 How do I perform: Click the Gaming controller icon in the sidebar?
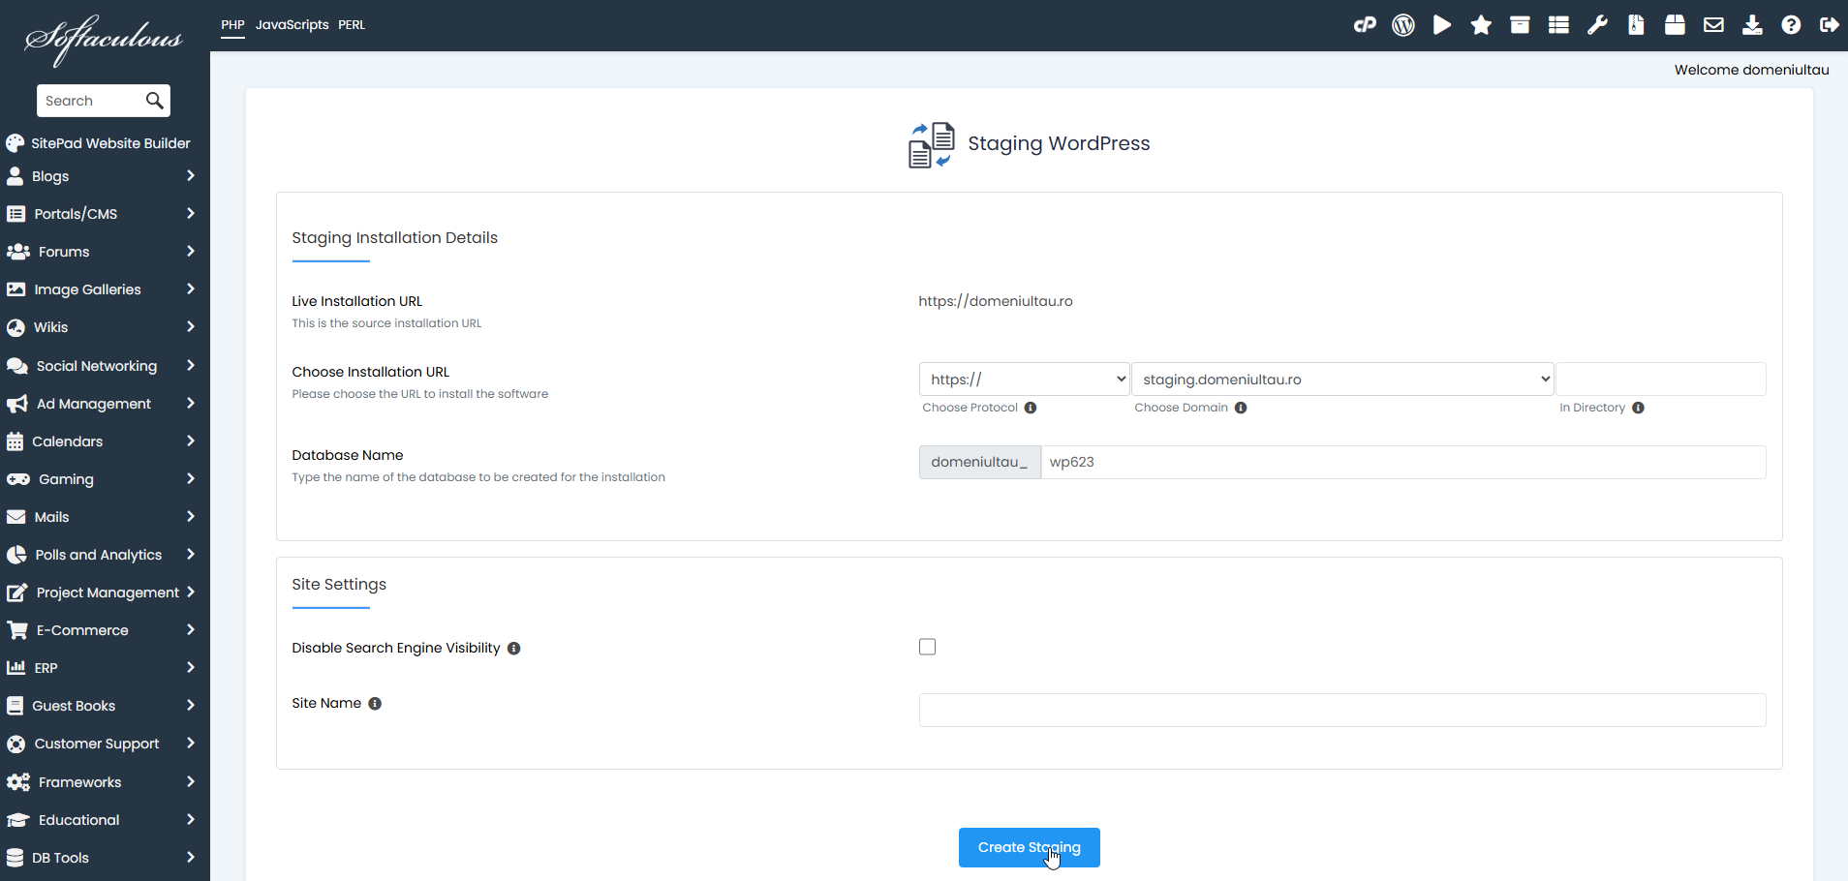click(18, 479)
